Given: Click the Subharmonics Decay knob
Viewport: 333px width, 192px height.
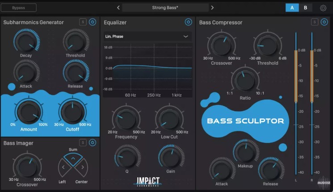Looking at the screenshot, I should point(26,41).
